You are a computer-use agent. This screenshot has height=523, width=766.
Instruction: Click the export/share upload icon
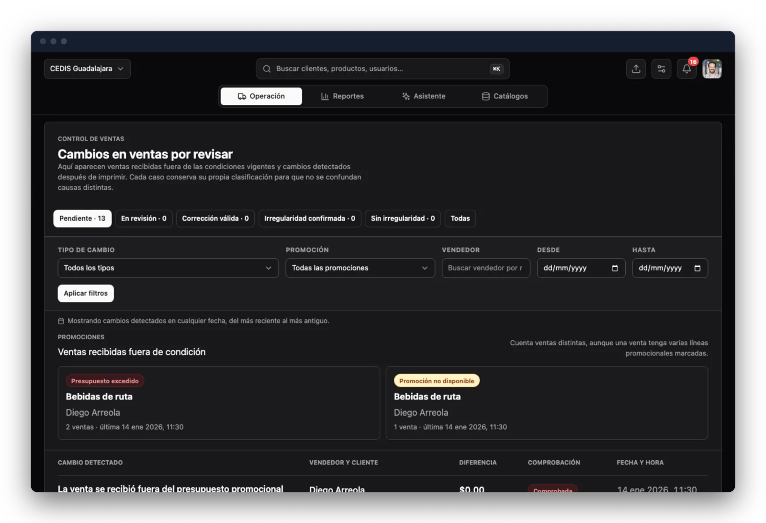636,69
